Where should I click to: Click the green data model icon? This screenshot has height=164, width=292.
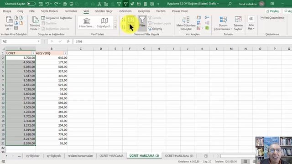tap(207, 28)
